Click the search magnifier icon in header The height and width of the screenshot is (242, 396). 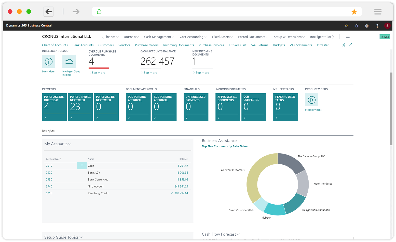click(x=346, y=26)
